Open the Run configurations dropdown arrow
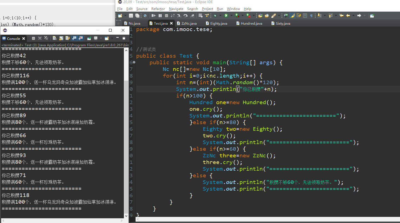 [231, 16]
